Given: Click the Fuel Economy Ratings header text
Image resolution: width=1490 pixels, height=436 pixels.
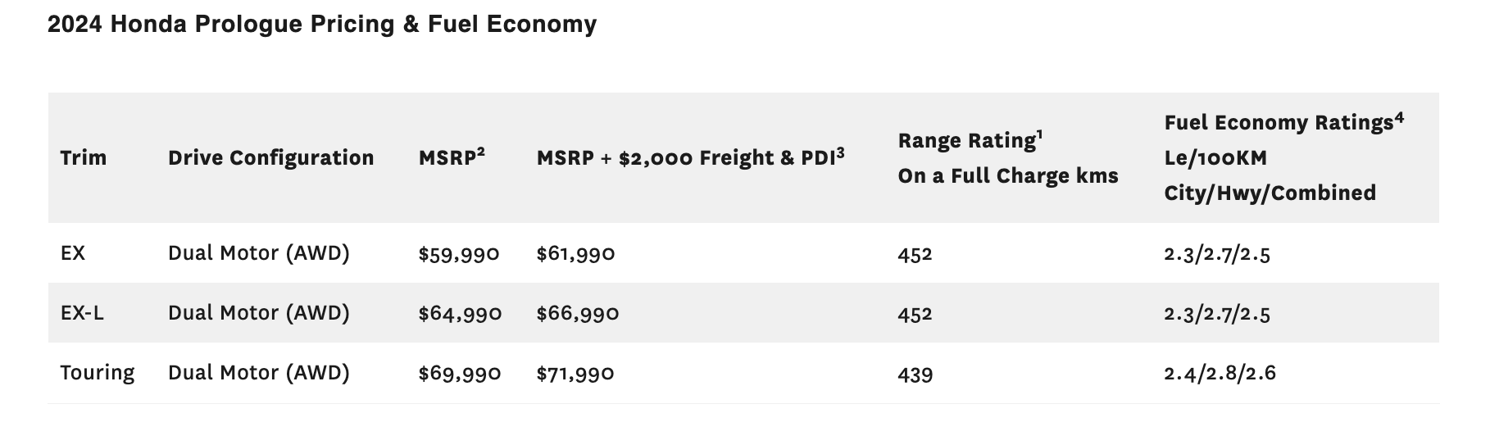Looking at the screenshot, I should pos(1278,123).
